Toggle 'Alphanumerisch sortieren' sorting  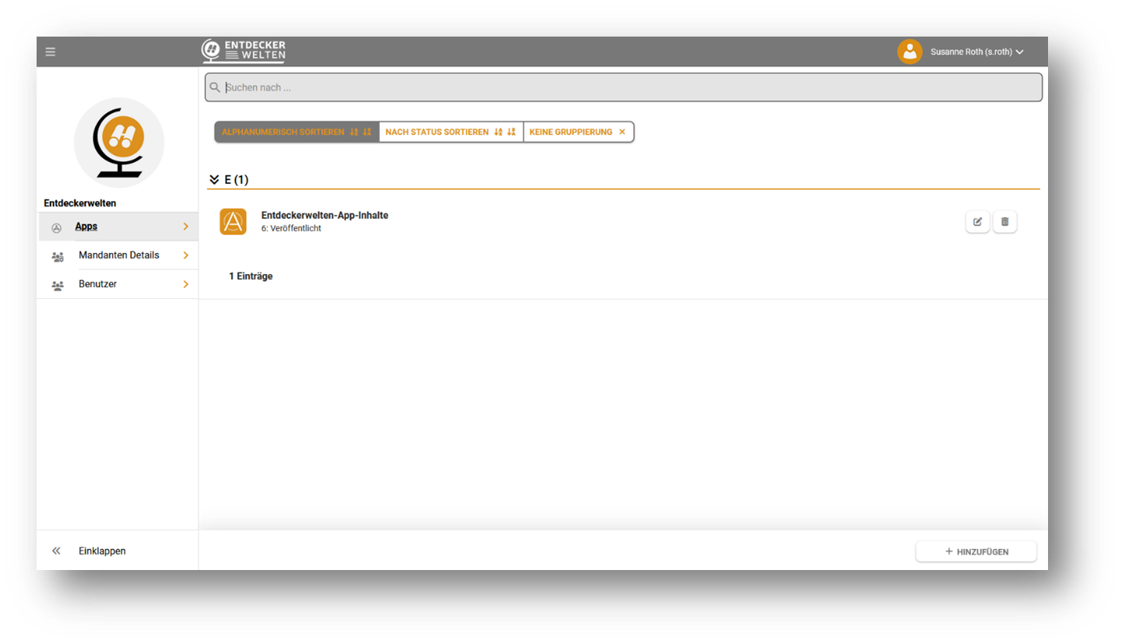click(x=297, y=132)
